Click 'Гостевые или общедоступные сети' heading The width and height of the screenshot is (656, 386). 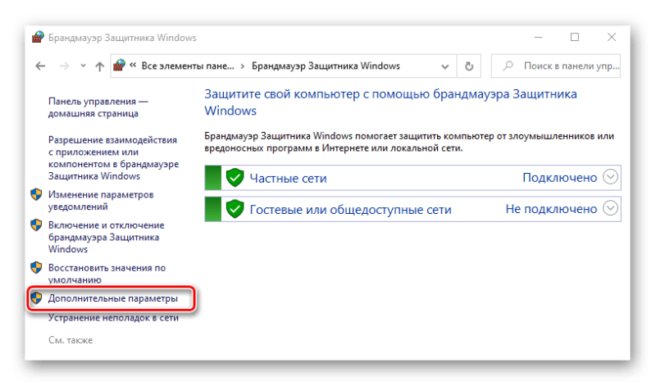pyautogui.click(x=351, y=210)
